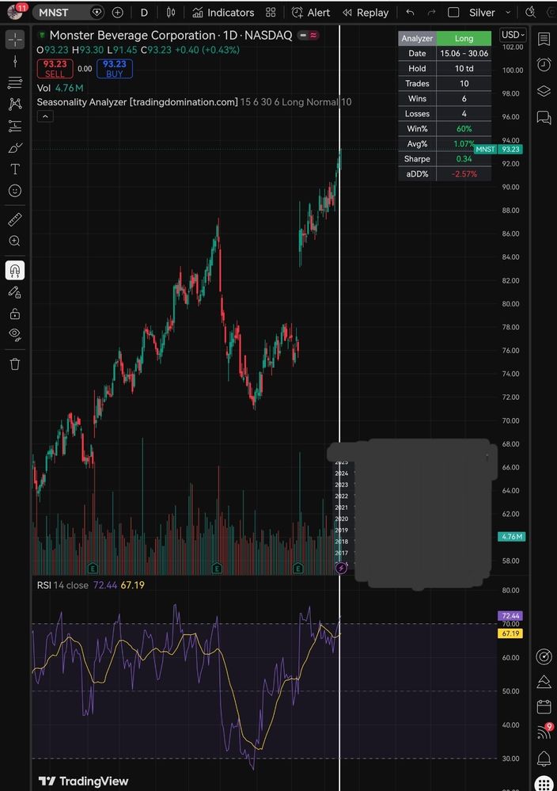Click the first E earnings marker
The height and width of the screenshot is (791, 557).
pyautogui.click(x=93, y=569)
